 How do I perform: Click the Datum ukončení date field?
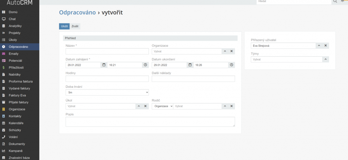tap(169, 65)
